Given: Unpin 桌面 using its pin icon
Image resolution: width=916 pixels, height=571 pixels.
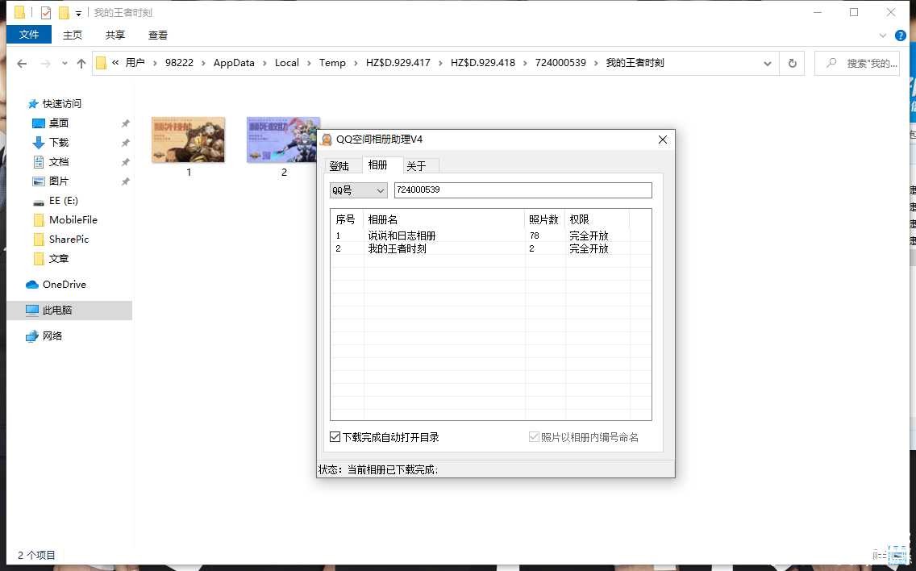Looking at the screenshot, I should [125, 123].
